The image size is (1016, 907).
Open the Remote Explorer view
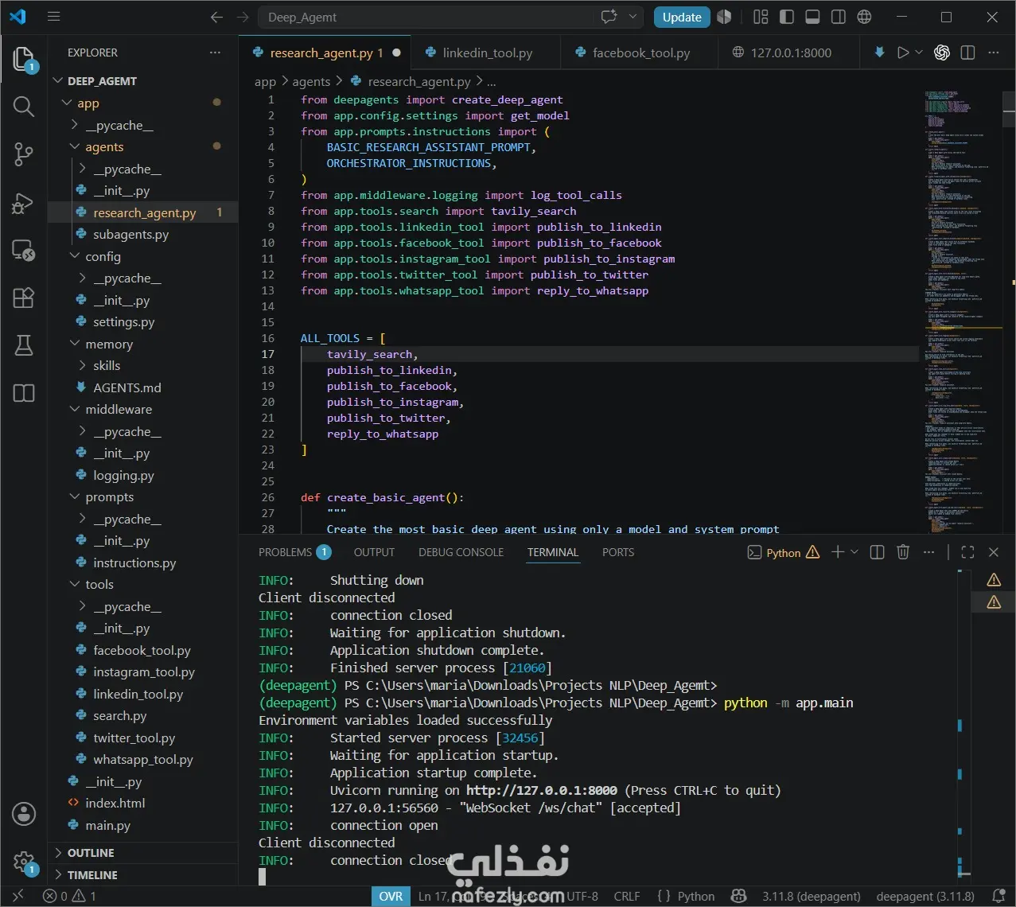(x=24, y=251)
